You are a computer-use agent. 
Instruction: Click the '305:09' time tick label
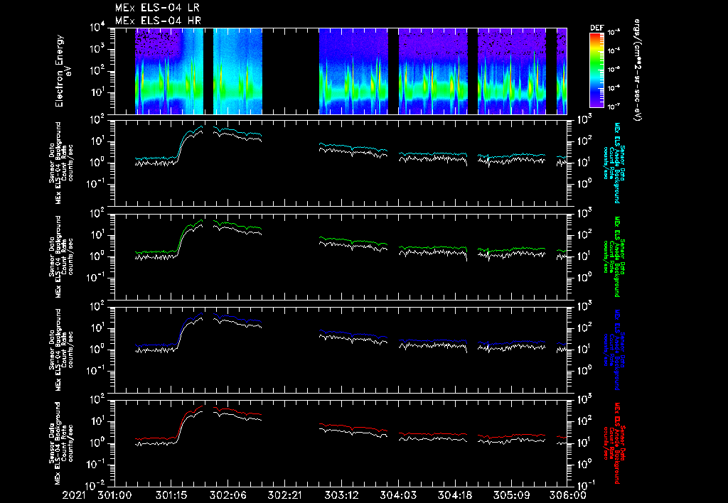click(510, 496)
